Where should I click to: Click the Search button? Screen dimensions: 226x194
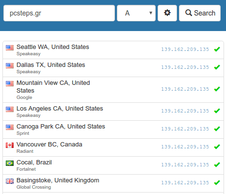[200, 13]
